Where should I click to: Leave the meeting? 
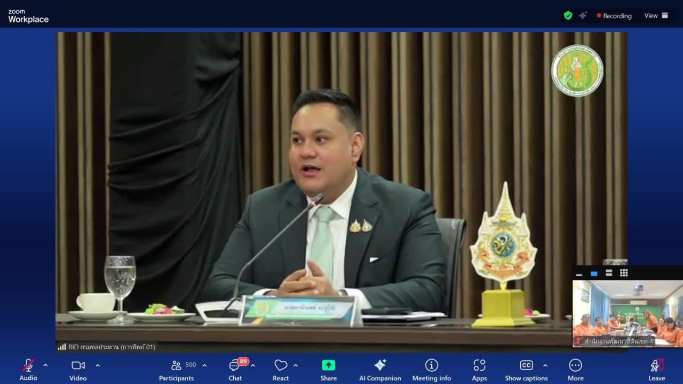tap(656, 369)
